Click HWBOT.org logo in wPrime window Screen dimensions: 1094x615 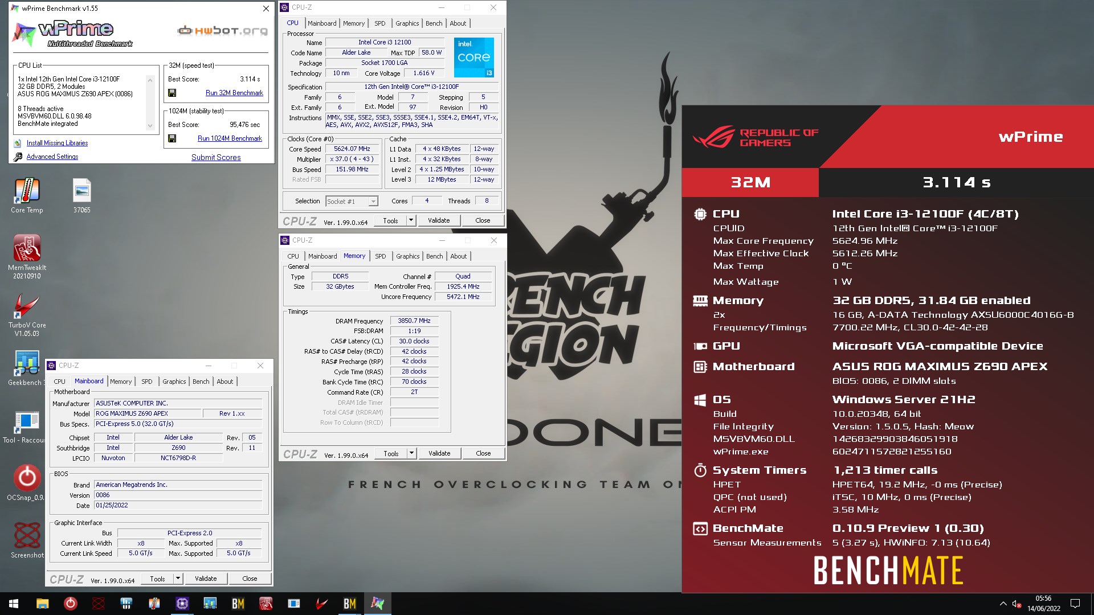[222, 31]
